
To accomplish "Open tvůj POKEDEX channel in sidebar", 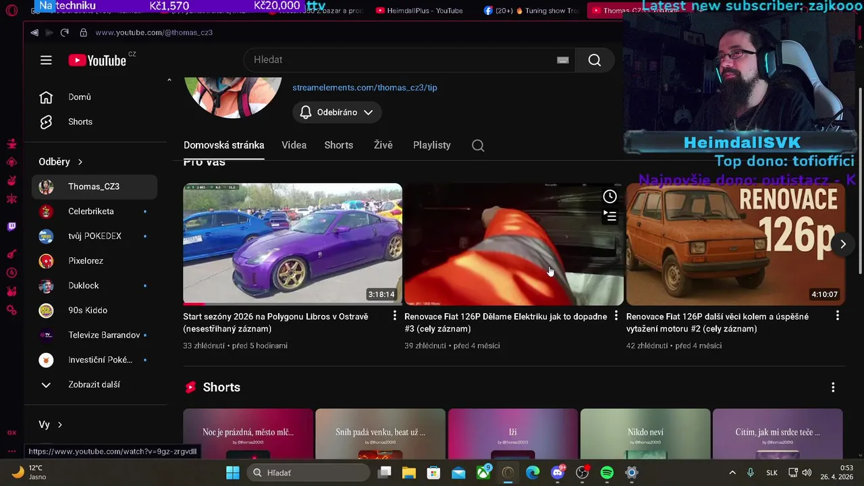I will (x=95, y=236).
